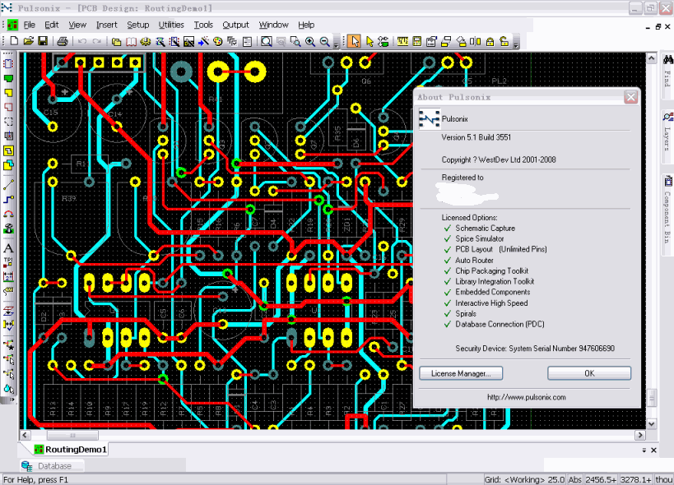
Task: Click the horizontal scrollbar left arrow
Action: (25, 435)
